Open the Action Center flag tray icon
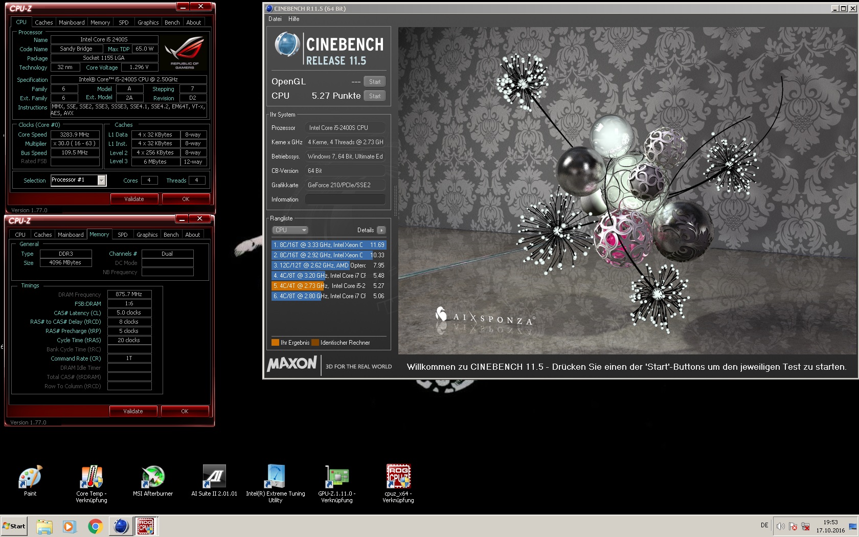Image resolution: width=859 pixels, height=537 pixels. (x=793, y=526)
